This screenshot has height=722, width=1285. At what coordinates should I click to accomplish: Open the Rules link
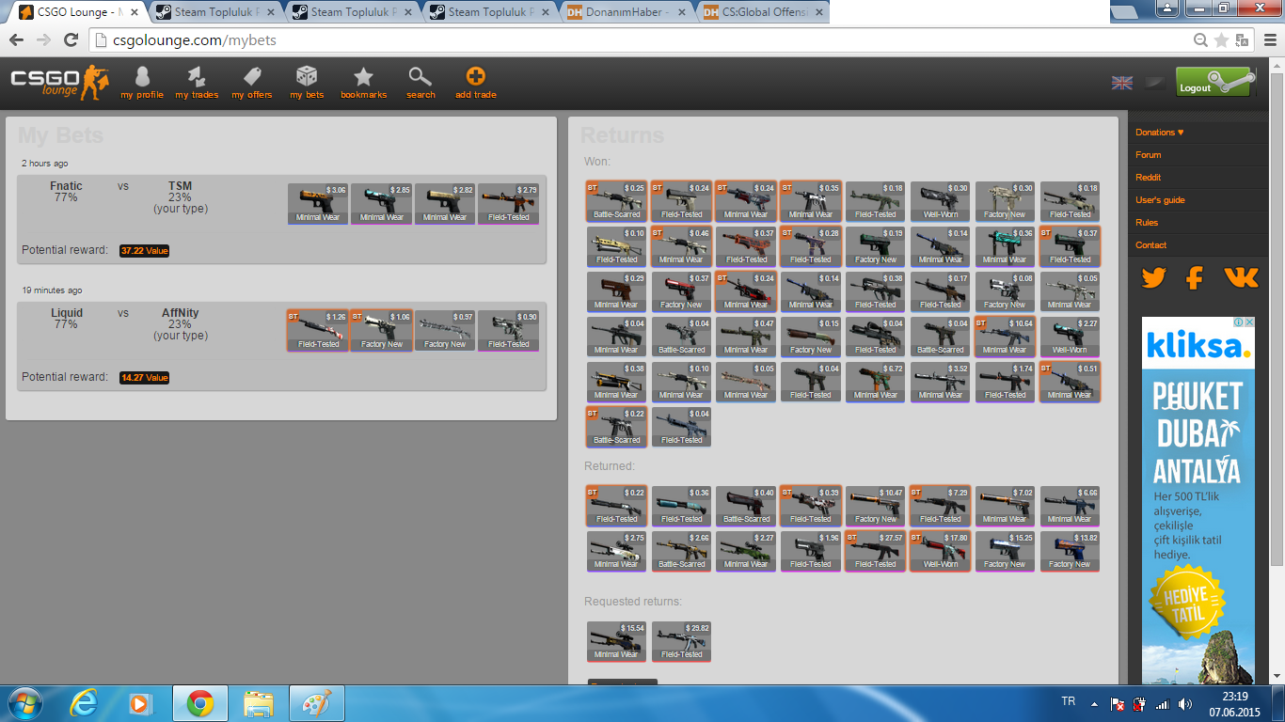point(1147,222)
